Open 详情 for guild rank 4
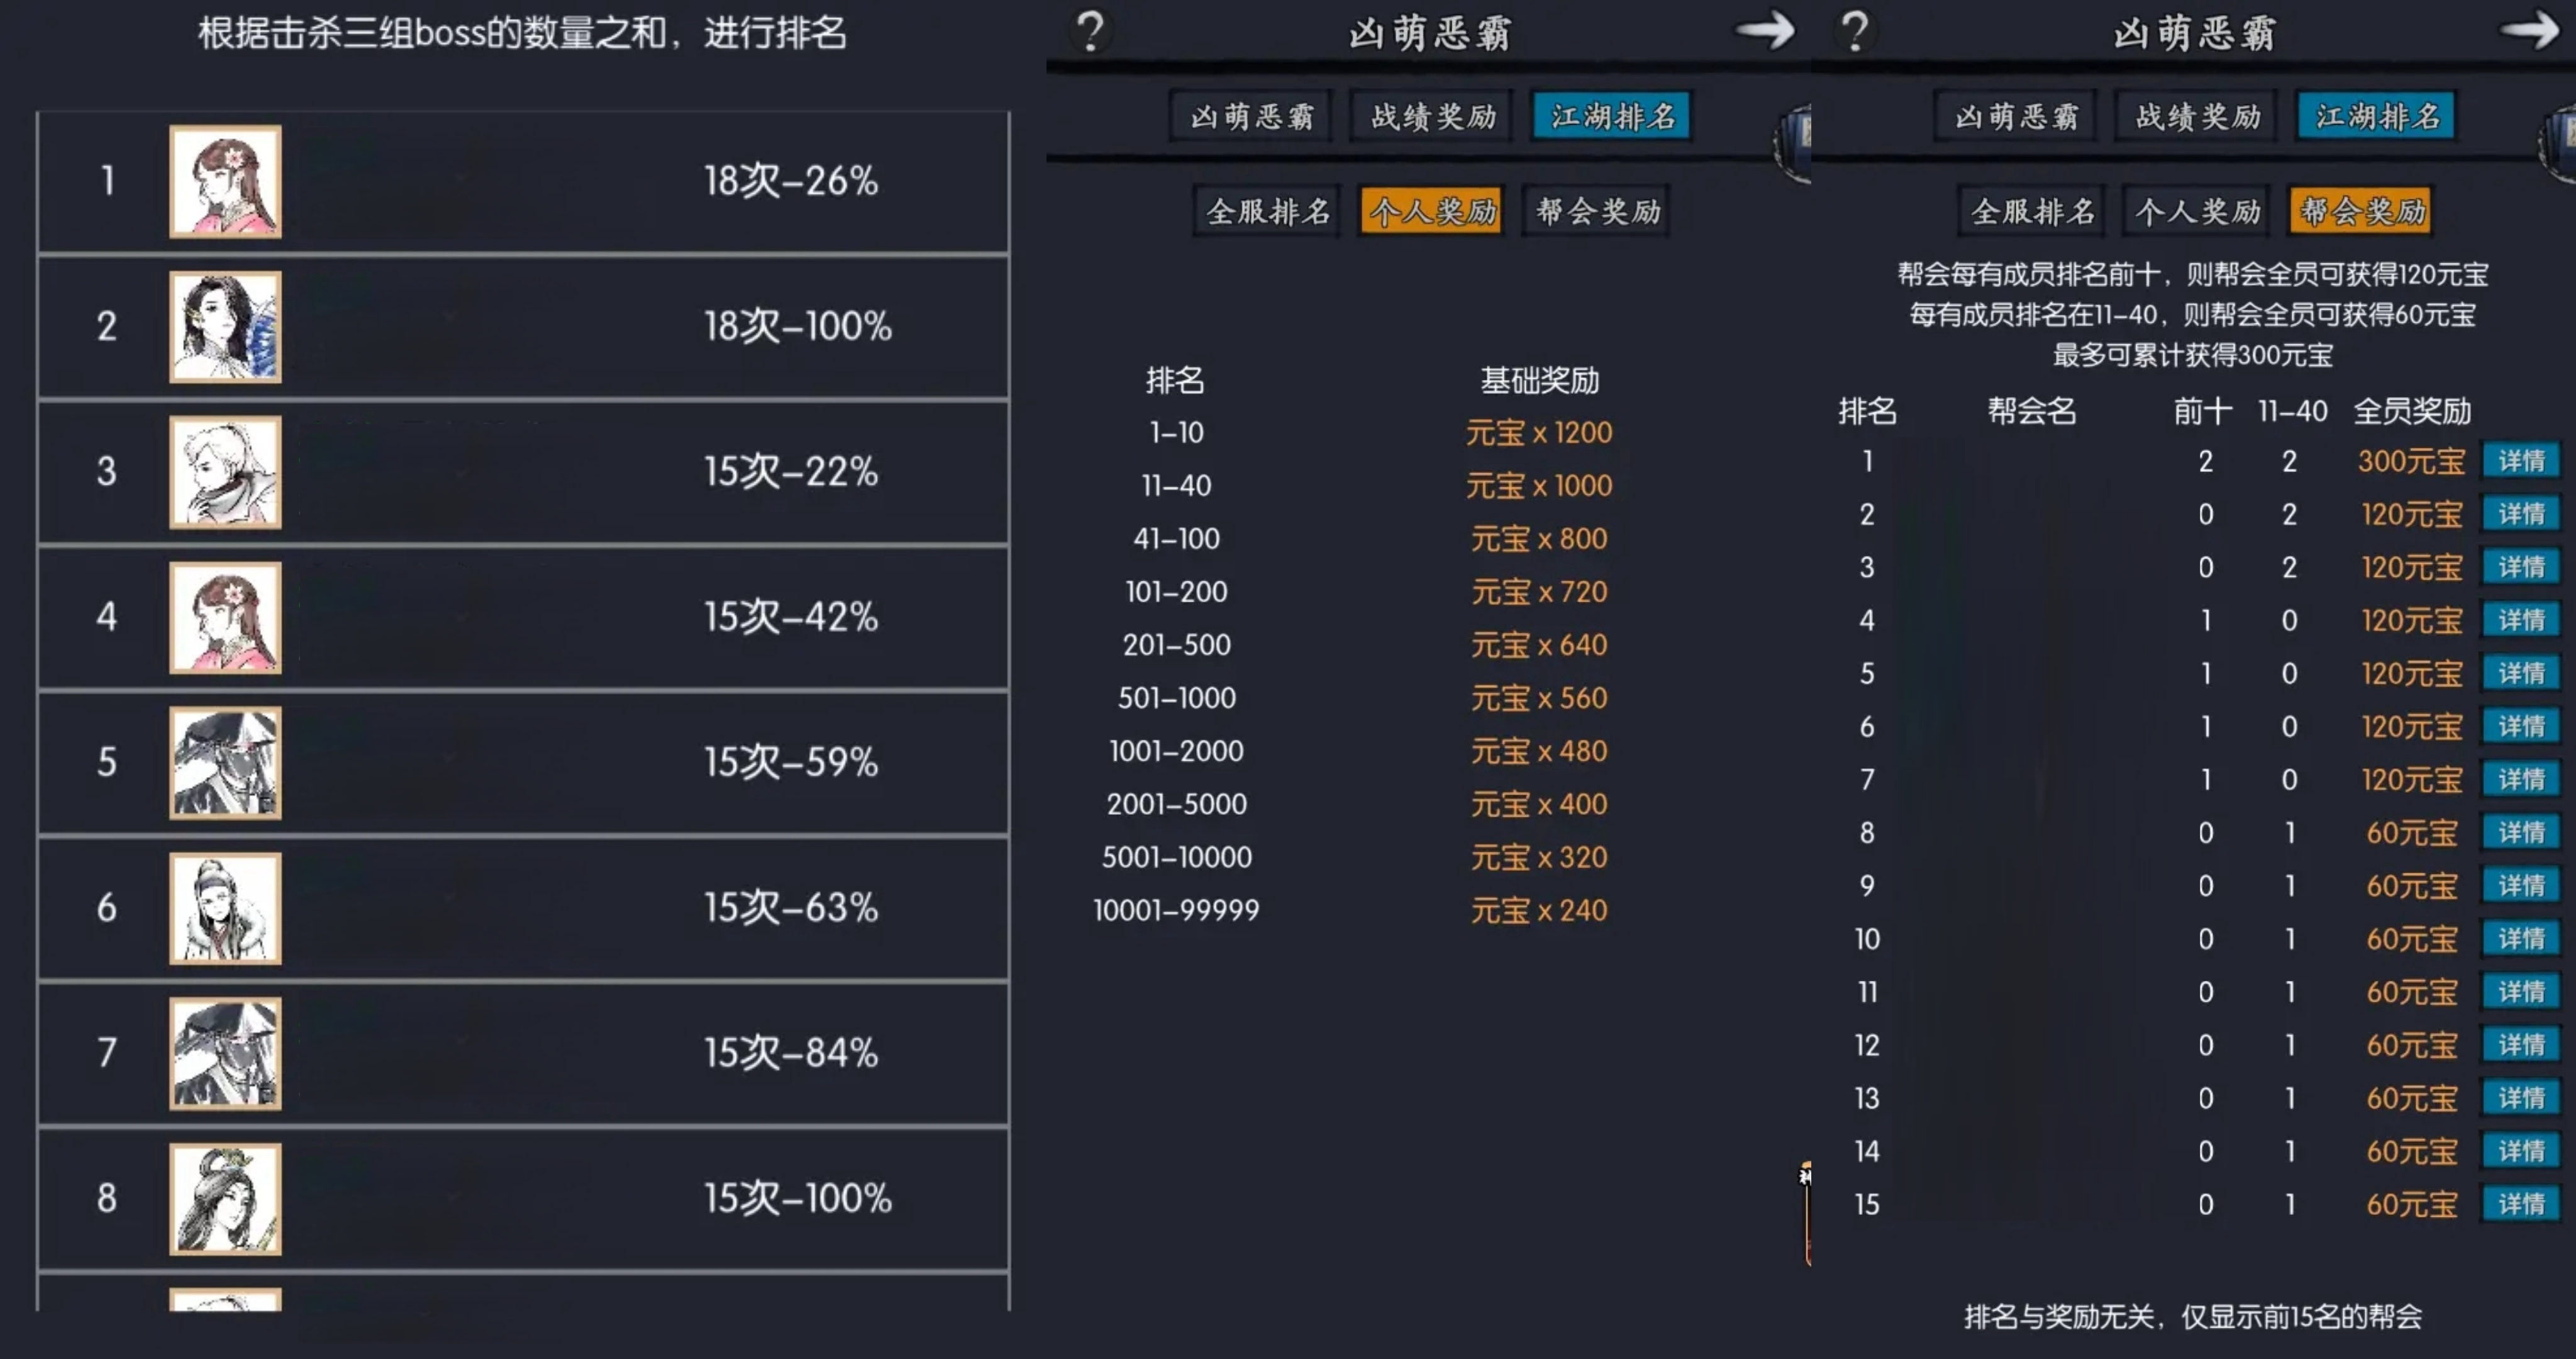The height and width of the screenshot is (1359, 2576). (2521, 620)
